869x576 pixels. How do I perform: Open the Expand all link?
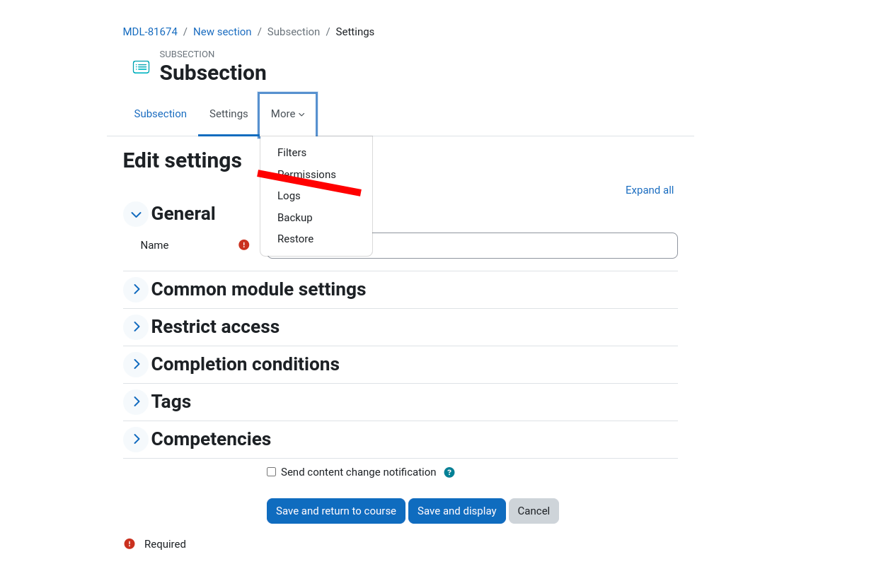[x=650, y=190]
